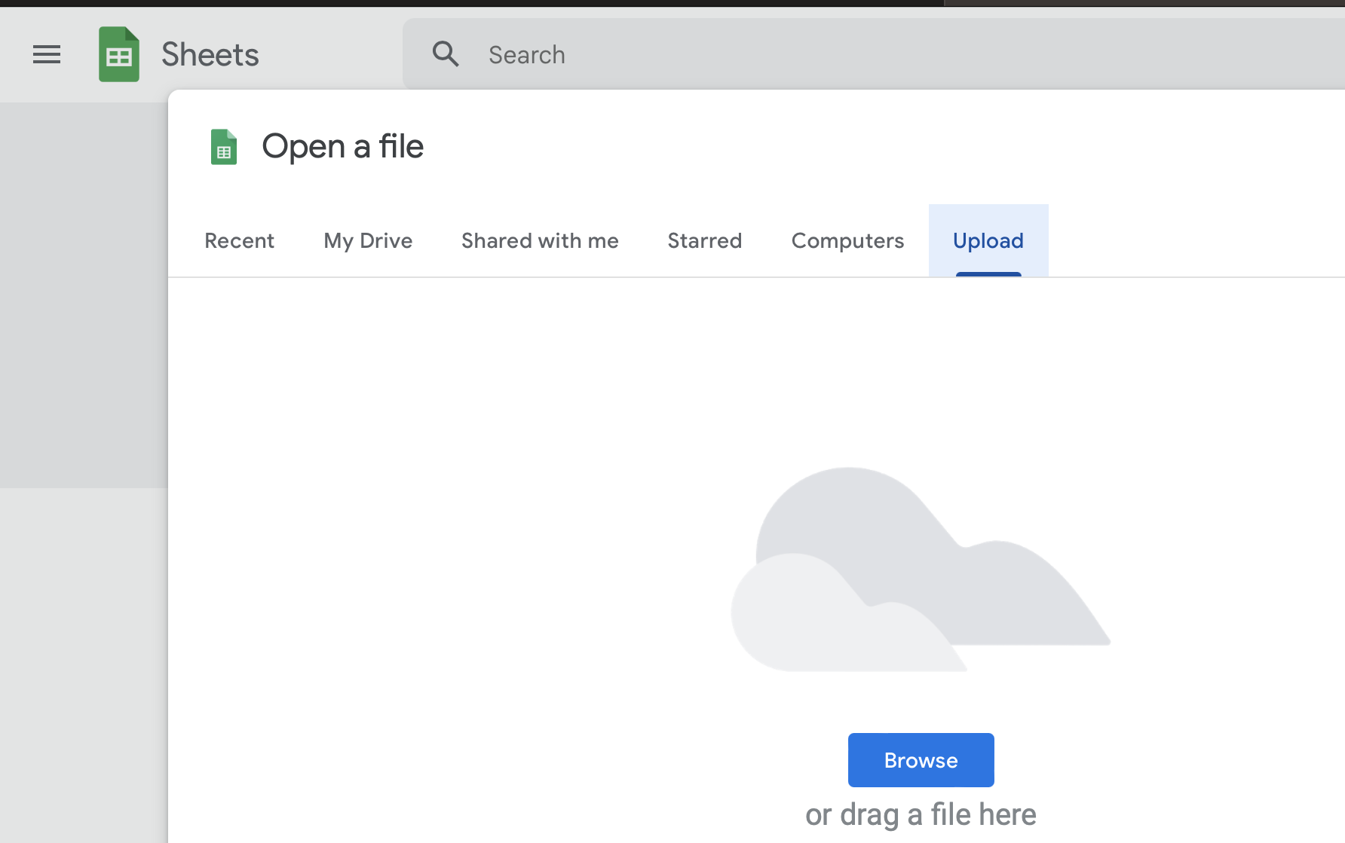The image size is (1345, 843).
Task: Click the cloud upload drop area
Action: pos(921,570)
